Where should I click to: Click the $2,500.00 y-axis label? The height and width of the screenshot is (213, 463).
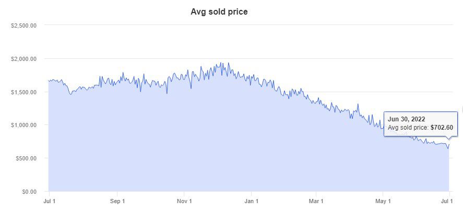[x=23, y=26]
